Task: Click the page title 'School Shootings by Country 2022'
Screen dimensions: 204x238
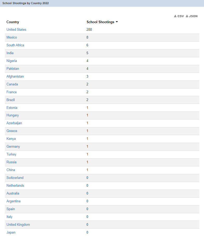Action: [25, 3]
